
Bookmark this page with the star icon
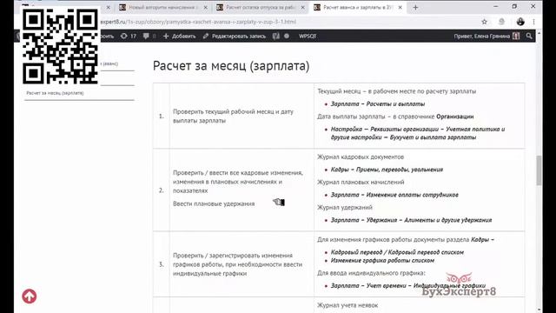[x=485, y=22]
